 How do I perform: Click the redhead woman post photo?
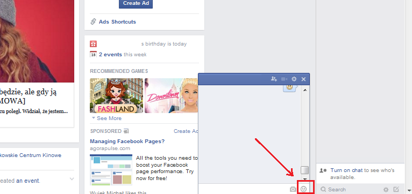pyautogui.click(x=37, y=41)
